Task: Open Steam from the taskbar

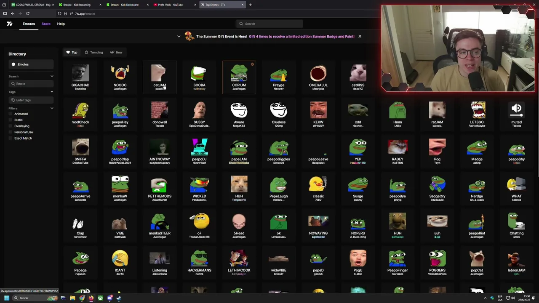Action: pos(119,298)
